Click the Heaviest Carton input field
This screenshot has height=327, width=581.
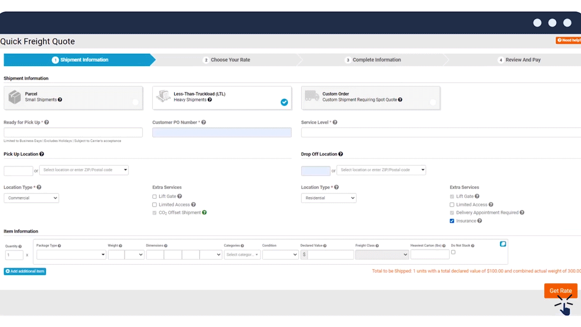pos(430,255)
